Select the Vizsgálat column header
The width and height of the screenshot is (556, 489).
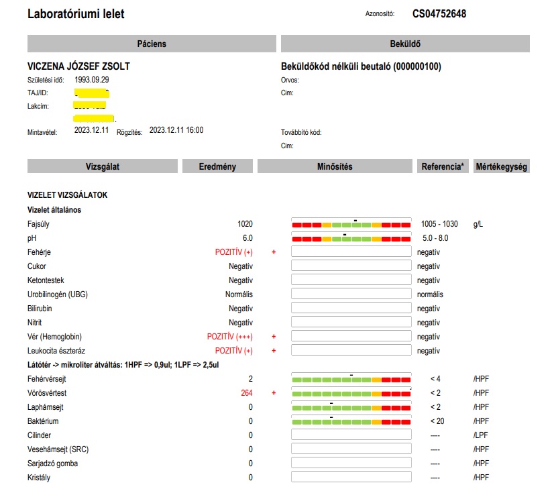pos(103,166)
